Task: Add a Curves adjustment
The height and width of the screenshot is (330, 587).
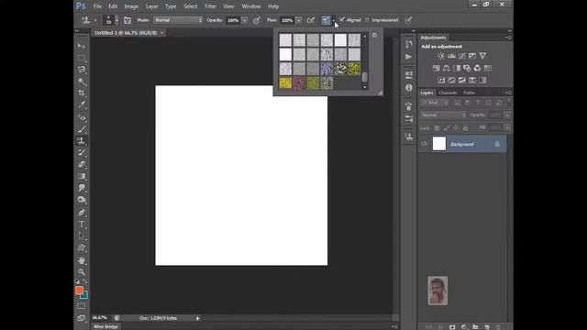Action: click(x=462, y=56)
